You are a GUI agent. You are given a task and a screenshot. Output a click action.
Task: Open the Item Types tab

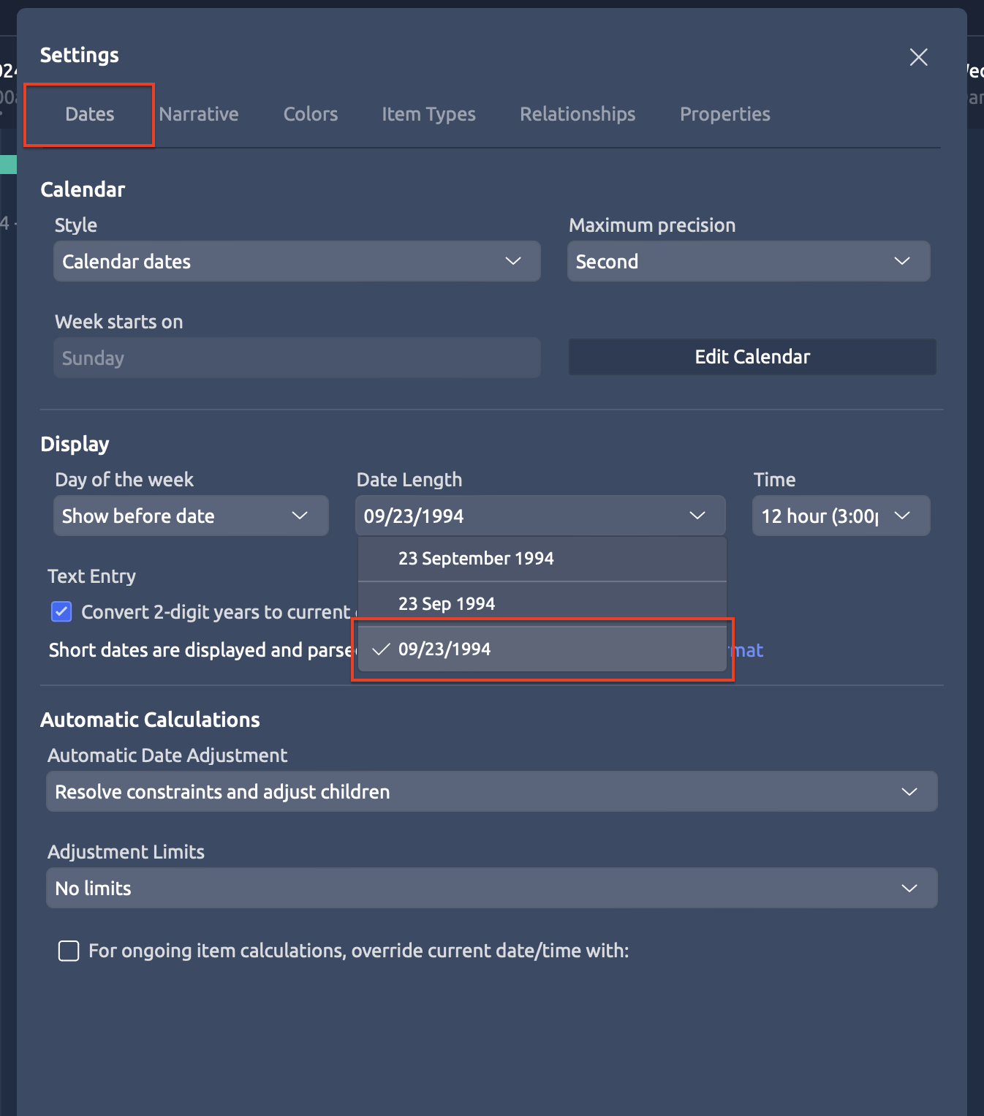(428, 114)
